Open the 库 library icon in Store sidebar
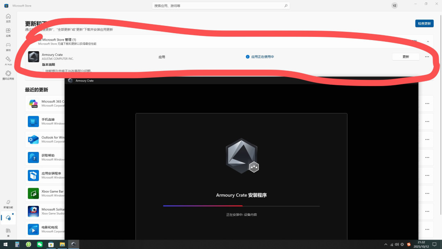This screenshot has width=442, height=249. (8, 232)
